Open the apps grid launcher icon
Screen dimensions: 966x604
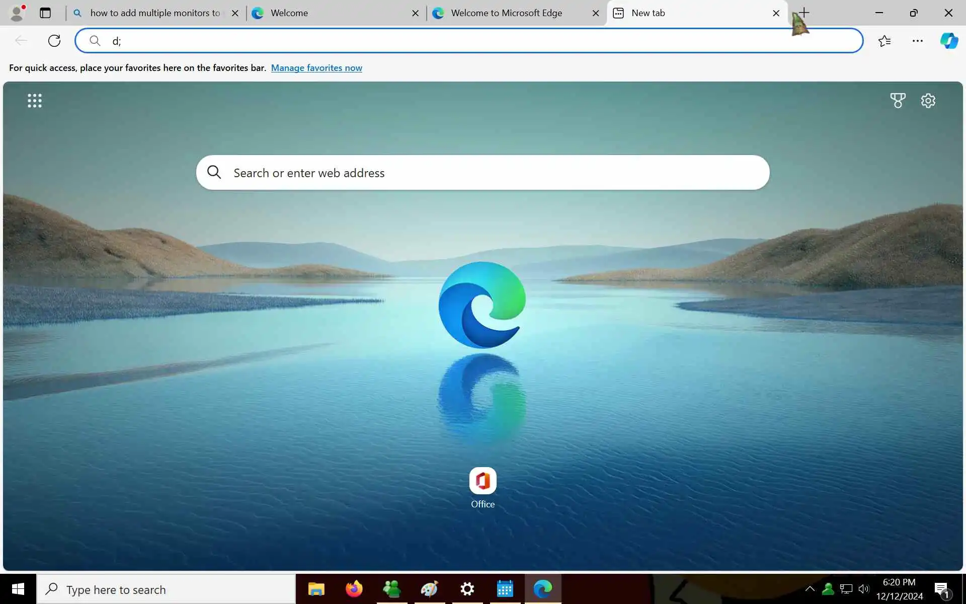pyautogui.click(x=35, y=101)
